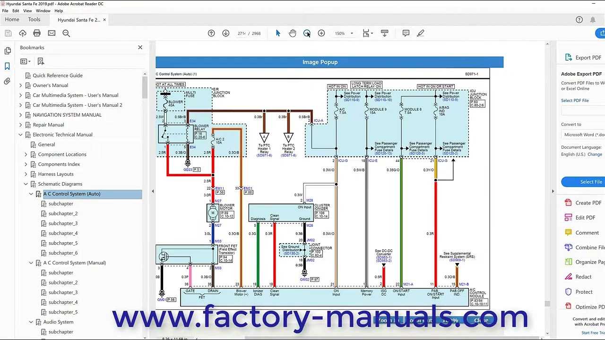Image resolution: width=605 pixels, height=340 pixels.
Task: Select the Quick Reference Guide bookmark
Action: coord(58,76)
